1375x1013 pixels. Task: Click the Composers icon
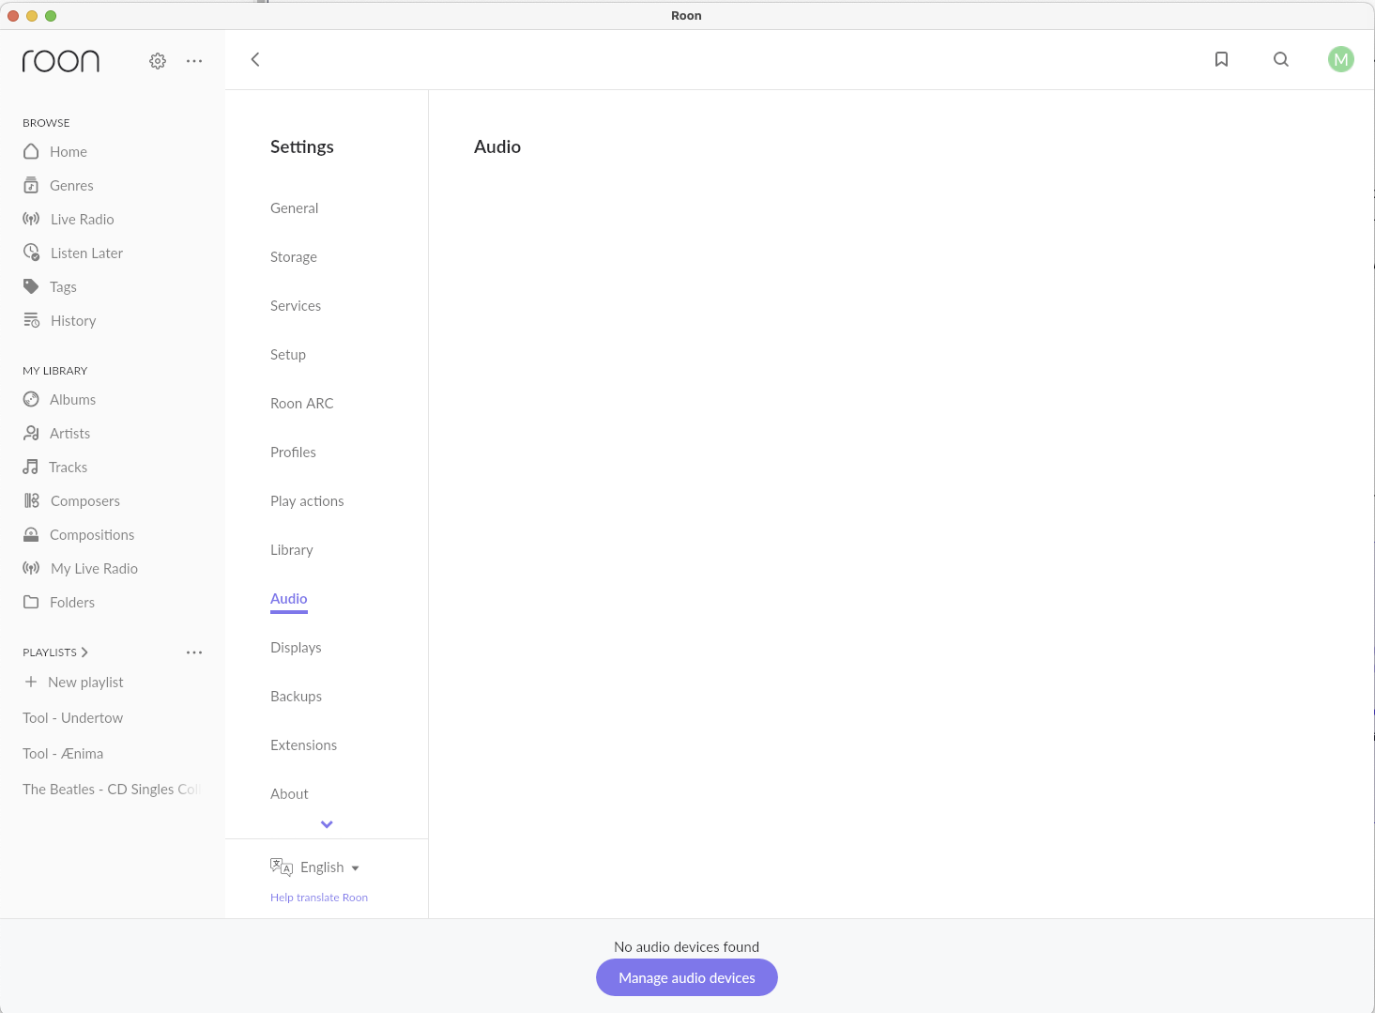[x=31, y=500]
